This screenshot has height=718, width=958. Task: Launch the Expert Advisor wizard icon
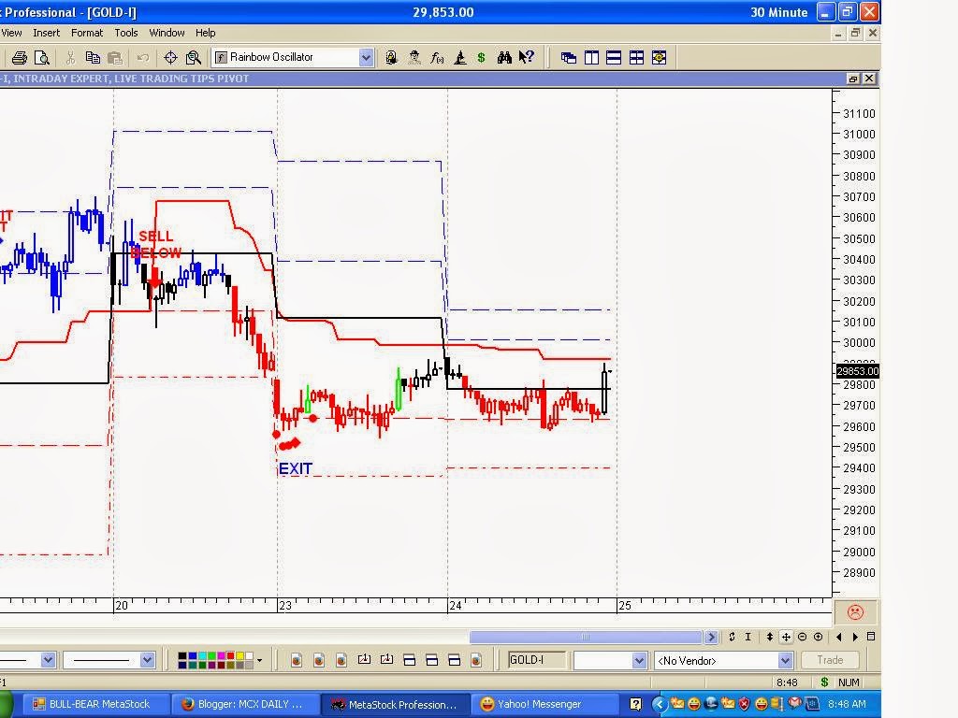pos(414,57)
